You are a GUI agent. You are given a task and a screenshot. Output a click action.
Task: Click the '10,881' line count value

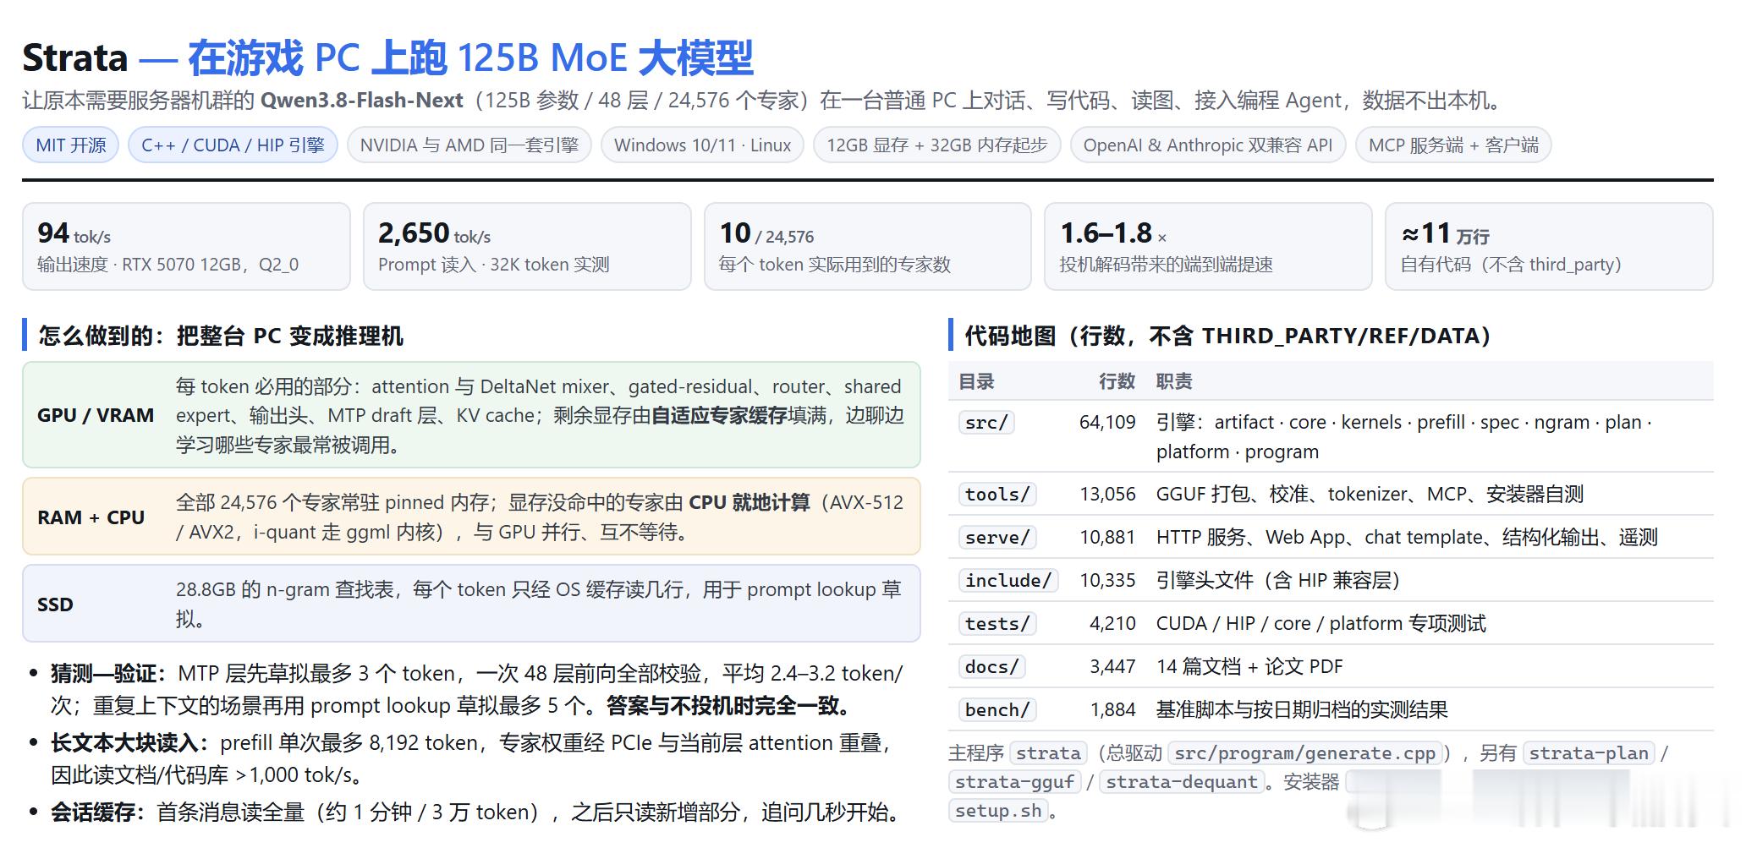click(1107, 537)
